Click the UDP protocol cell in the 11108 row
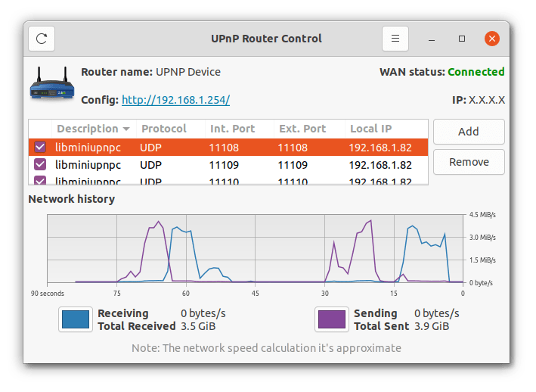The height and width of the screenshot is (392, 536). click(x=150, y=148)
